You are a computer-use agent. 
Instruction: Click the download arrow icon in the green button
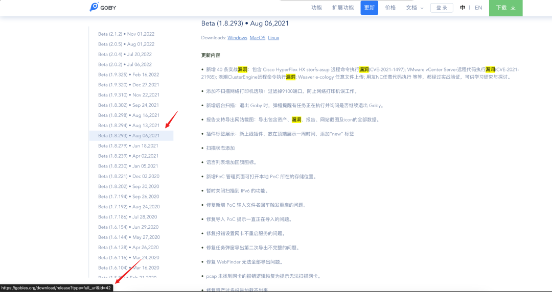pyautogui.click(x=513, y=8)
